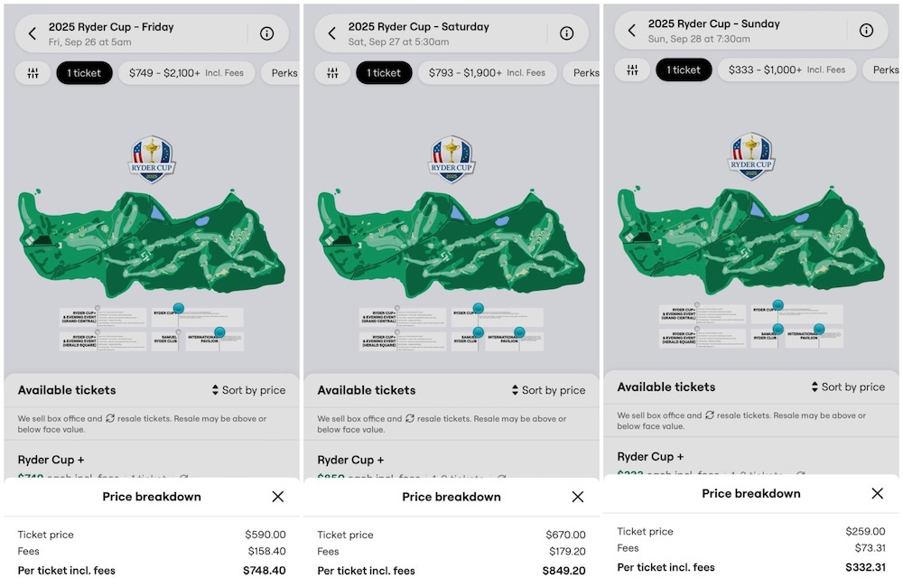The image size is (903, 587).
Task: Open filter sliders icon on Sunday screen
Action: [x=632, y=70]
